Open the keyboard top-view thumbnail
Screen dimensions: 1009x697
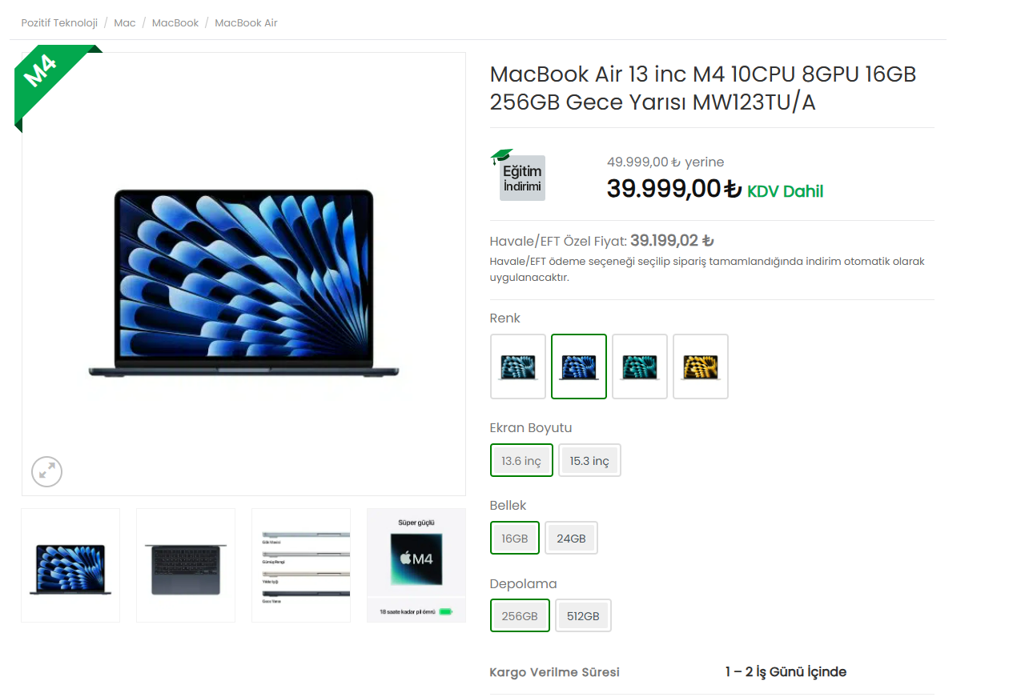point(186,565)
